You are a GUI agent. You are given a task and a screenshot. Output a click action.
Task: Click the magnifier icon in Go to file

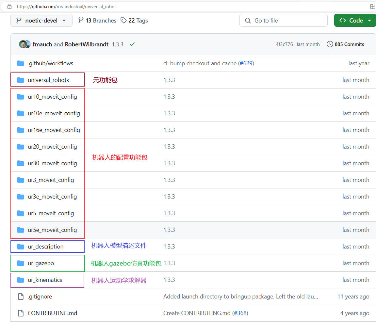click(248, 21)
